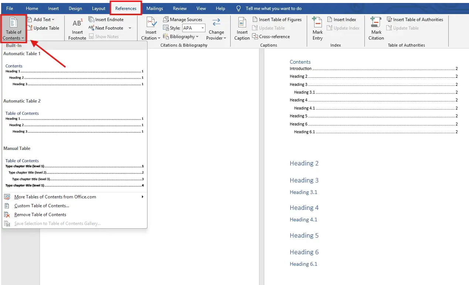This screenshot has height=285, width=469.
Task: Switch to the View tab
Action: [x=201, y=8]
